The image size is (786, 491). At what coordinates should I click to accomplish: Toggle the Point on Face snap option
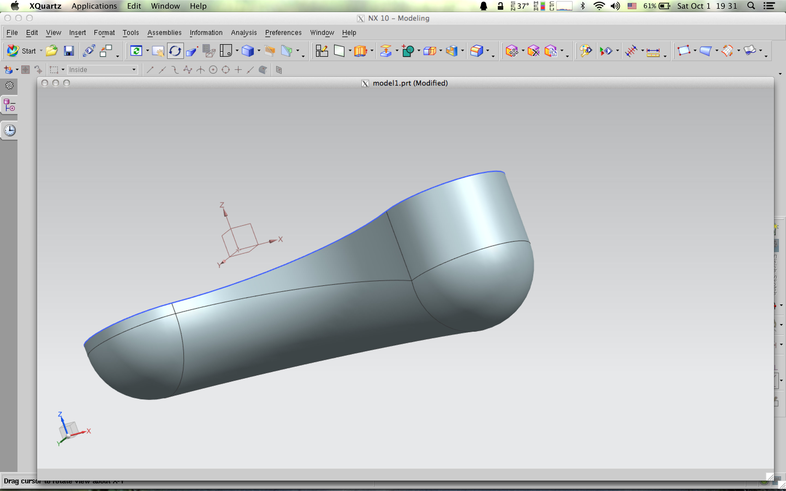tap(263, 70)
